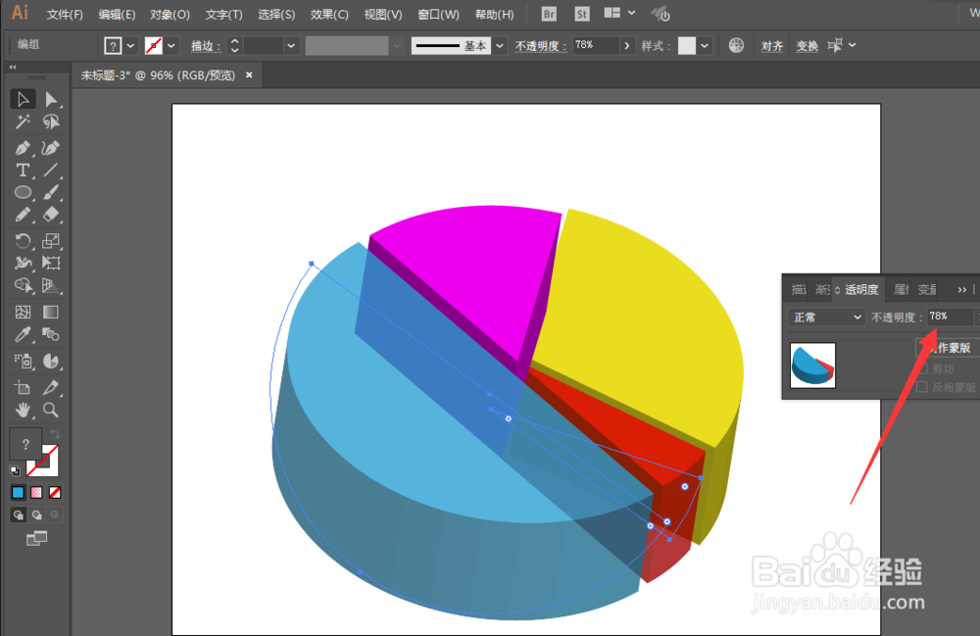Open the 效果(C) menu

[329, 15]
